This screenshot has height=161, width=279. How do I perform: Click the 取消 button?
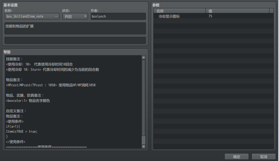(263, 157)
